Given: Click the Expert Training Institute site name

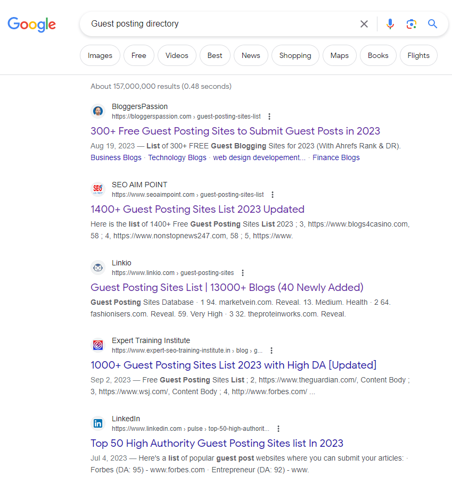Looking at the screenshot, I should click(x=151, y=340).
